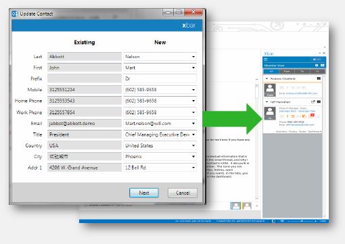Select the All tab in Xbar panel

[x=271, y=72]
